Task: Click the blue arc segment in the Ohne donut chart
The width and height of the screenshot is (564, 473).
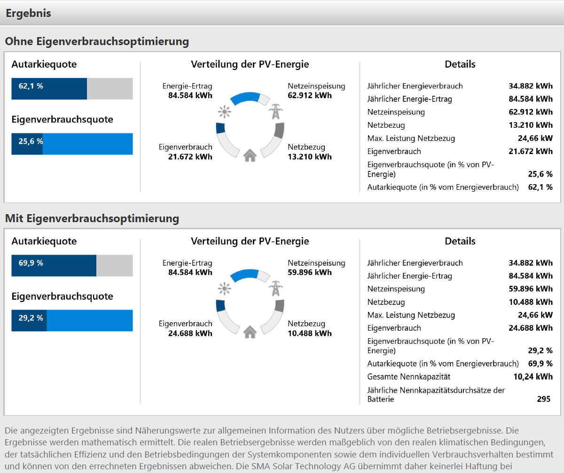Action: pos(245,98)
